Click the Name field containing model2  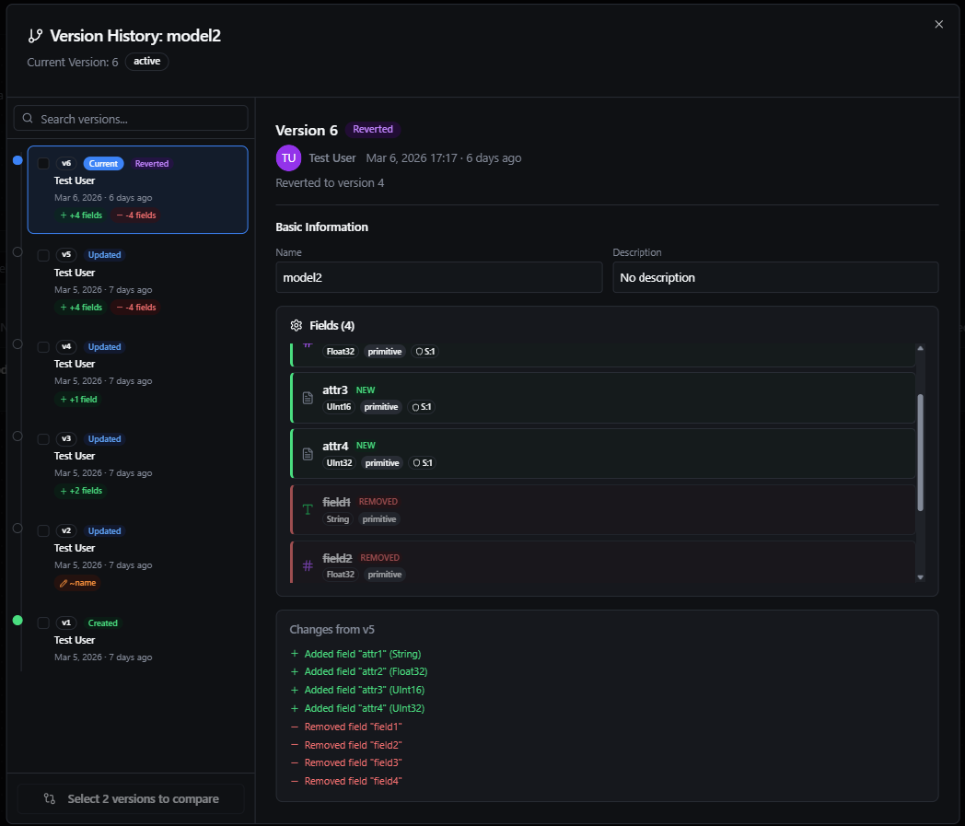(x=439, y=277)
